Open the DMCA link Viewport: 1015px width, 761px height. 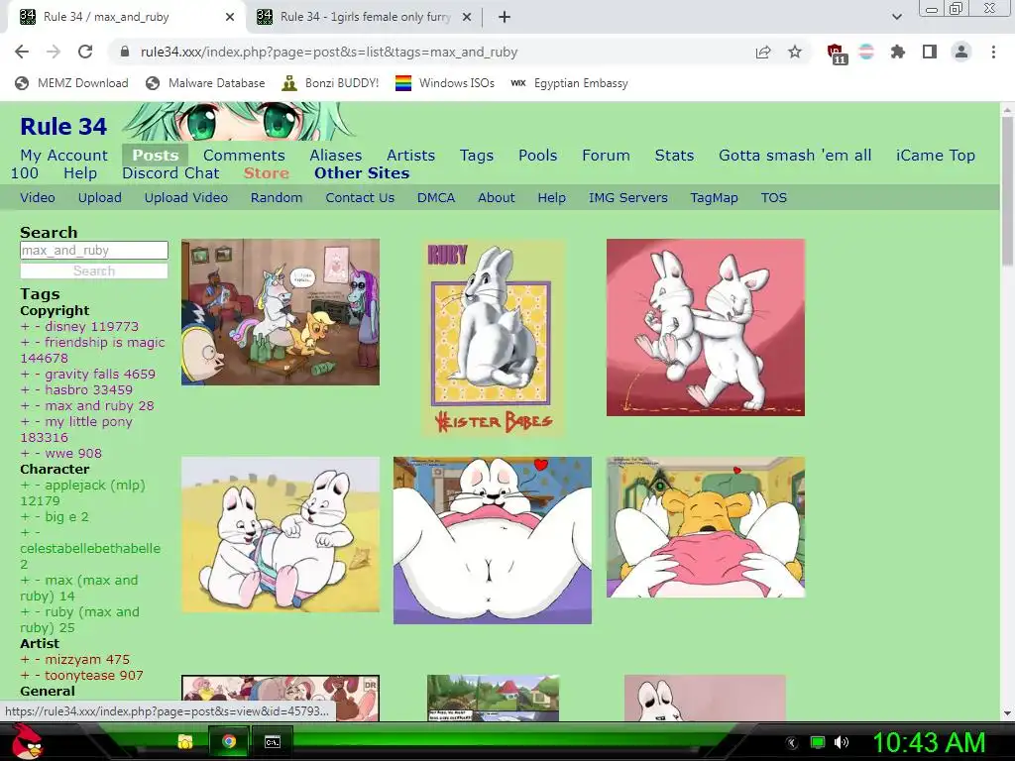(x=436, y=198)
